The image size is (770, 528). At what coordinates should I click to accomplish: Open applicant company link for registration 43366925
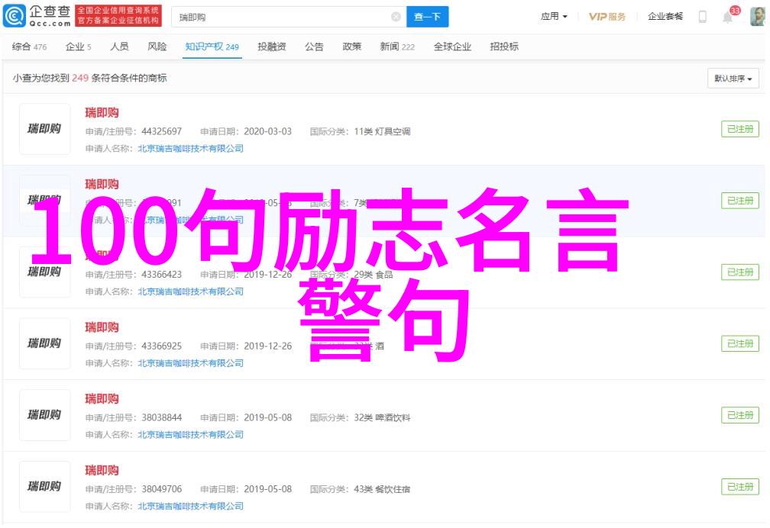click(x=190, y=363)
